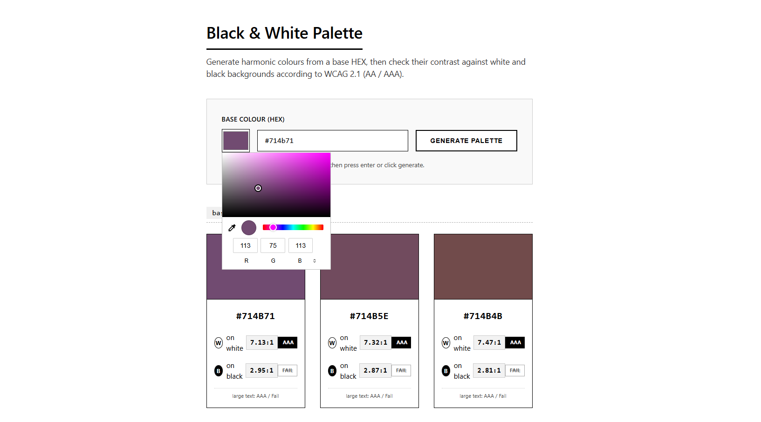Click the B circle icon on #714B4B card
761x422 pixels.
pyautogui.click(x=446, y=370)
